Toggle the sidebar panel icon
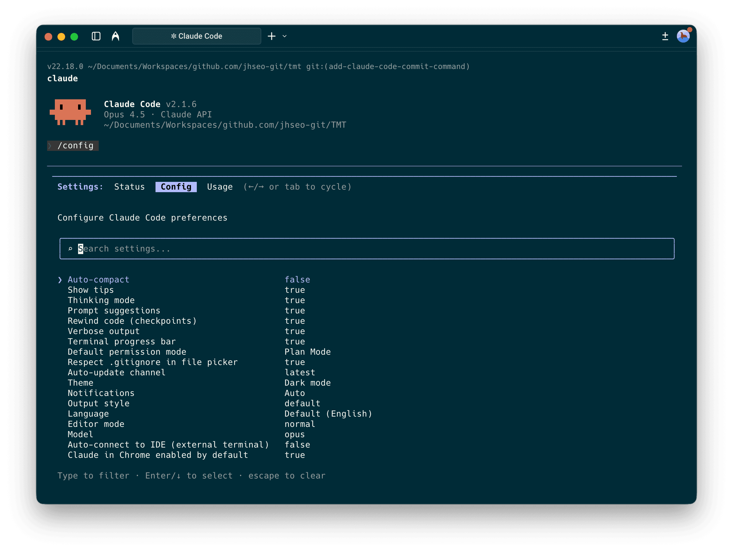The image size is (733, 552). 96,36
